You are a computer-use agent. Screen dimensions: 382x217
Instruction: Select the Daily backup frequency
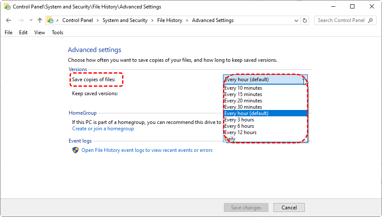[x=230, y=139]
